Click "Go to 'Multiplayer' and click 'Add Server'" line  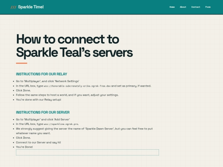43,120
